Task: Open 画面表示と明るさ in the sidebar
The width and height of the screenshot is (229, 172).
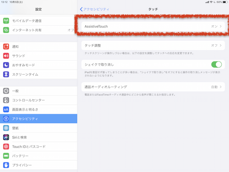Action: coord(25,110)
